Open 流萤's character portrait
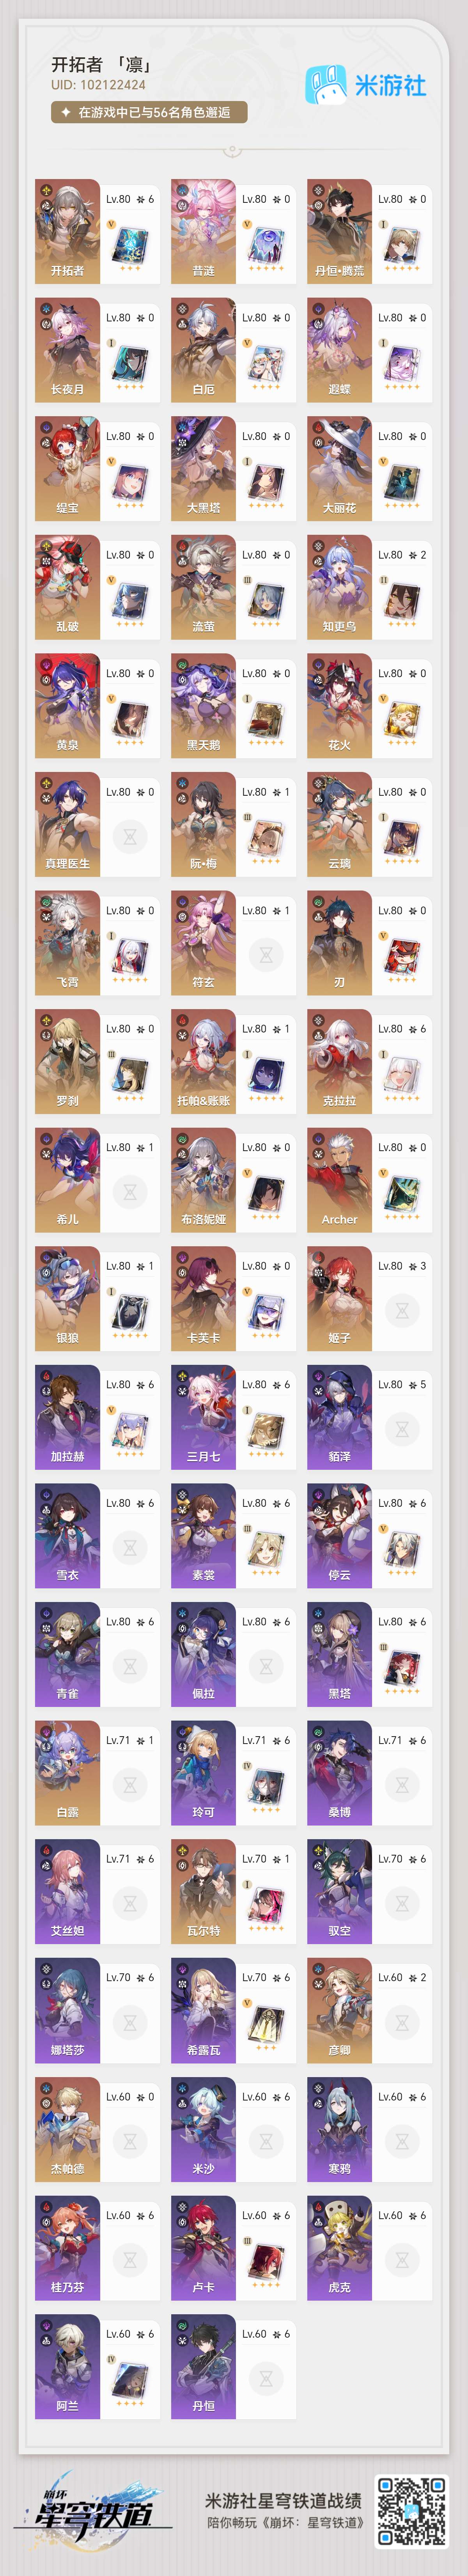Image resolution: width=468 pixels, height=2576 pixels. 203,586
